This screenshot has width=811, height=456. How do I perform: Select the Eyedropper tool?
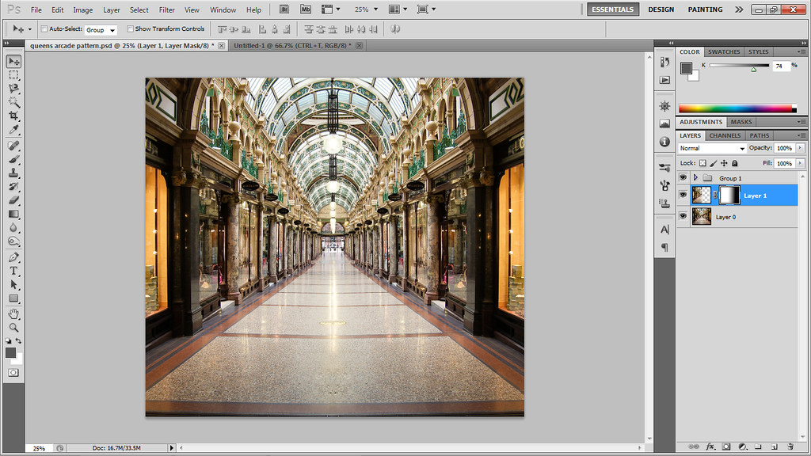(13, 130)
